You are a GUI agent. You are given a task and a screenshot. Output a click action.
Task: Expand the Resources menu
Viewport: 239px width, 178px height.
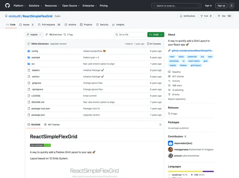point(52,6)
